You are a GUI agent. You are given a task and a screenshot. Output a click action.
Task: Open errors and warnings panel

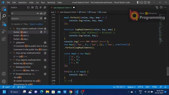click(21, 87)
